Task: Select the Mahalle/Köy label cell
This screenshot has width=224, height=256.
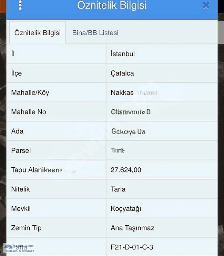Action: click(x=30, y=92)
